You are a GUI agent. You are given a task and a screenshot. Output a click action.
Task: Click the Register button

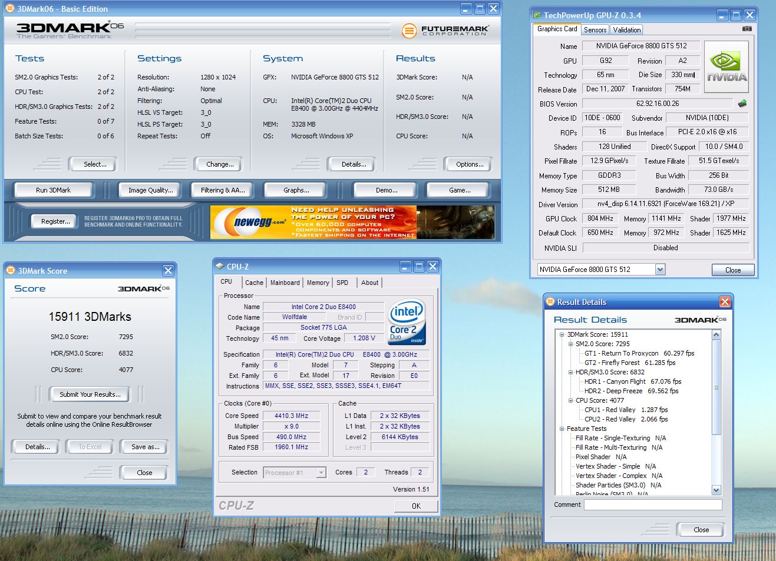(55, 221)
